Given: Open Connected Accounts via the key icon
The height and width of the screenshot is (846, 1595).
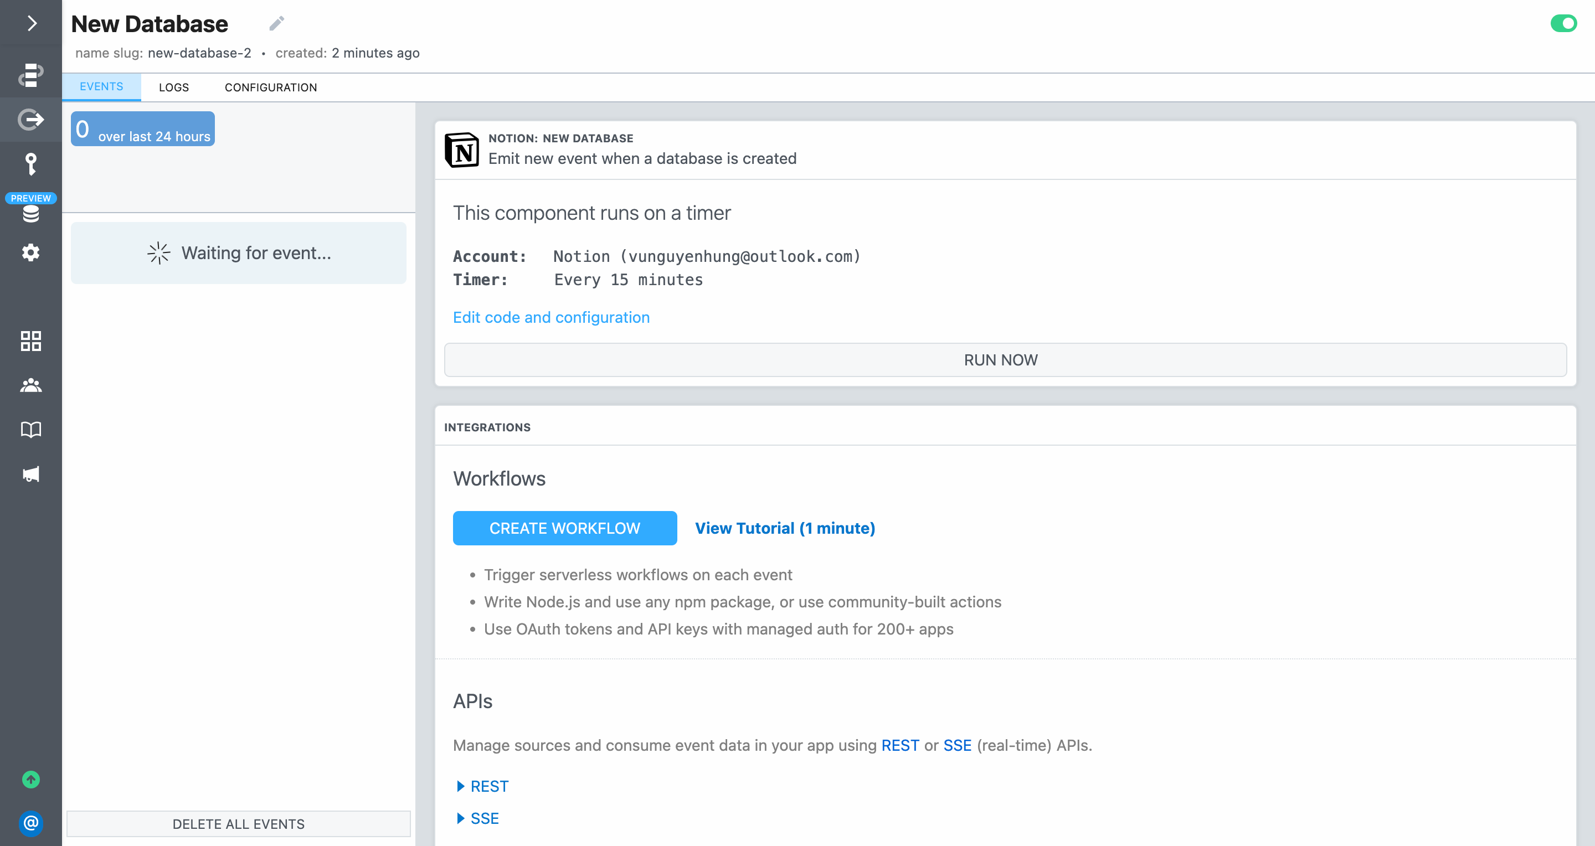Looking at the screenshot, I should [x=30, y=164].
